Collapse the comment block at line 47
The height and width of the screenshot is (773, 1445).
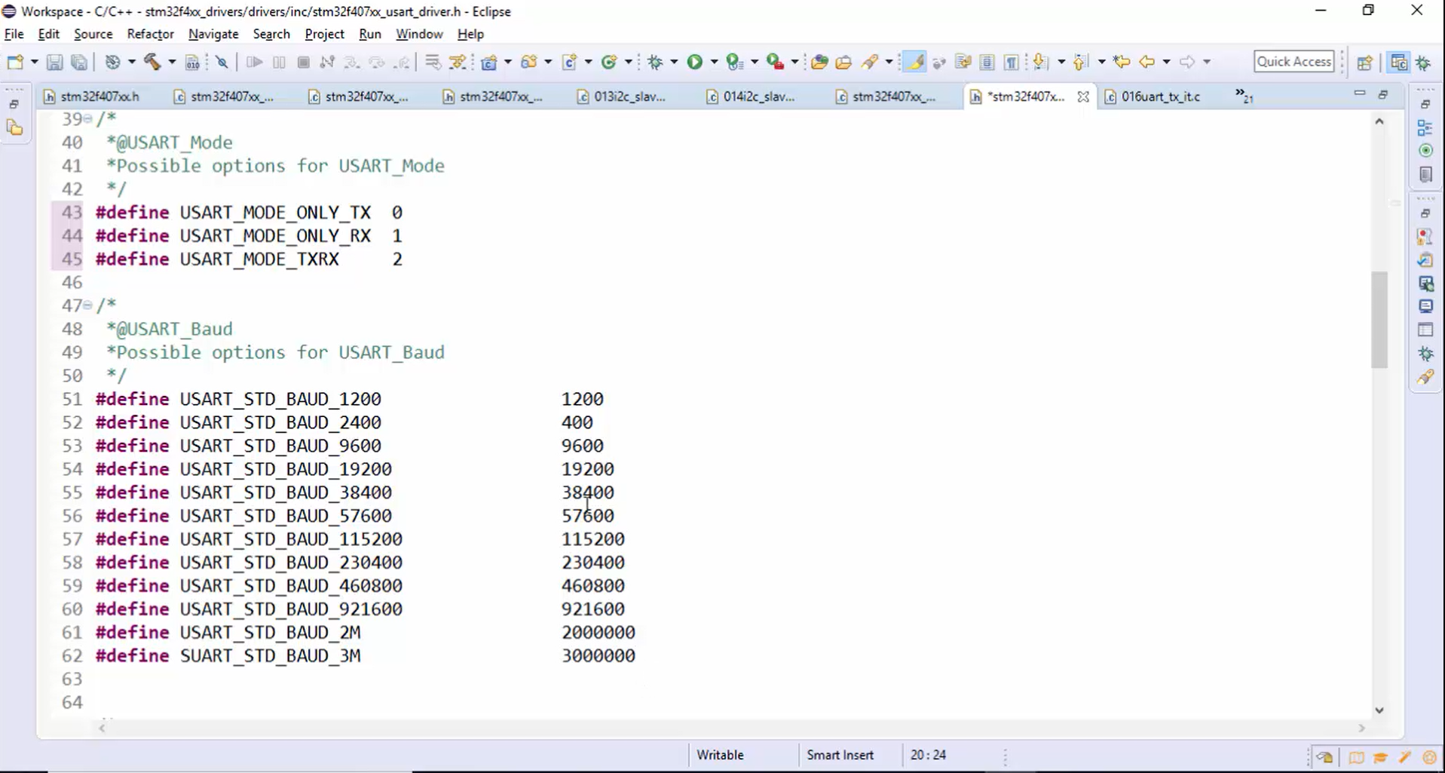[88, 305]
